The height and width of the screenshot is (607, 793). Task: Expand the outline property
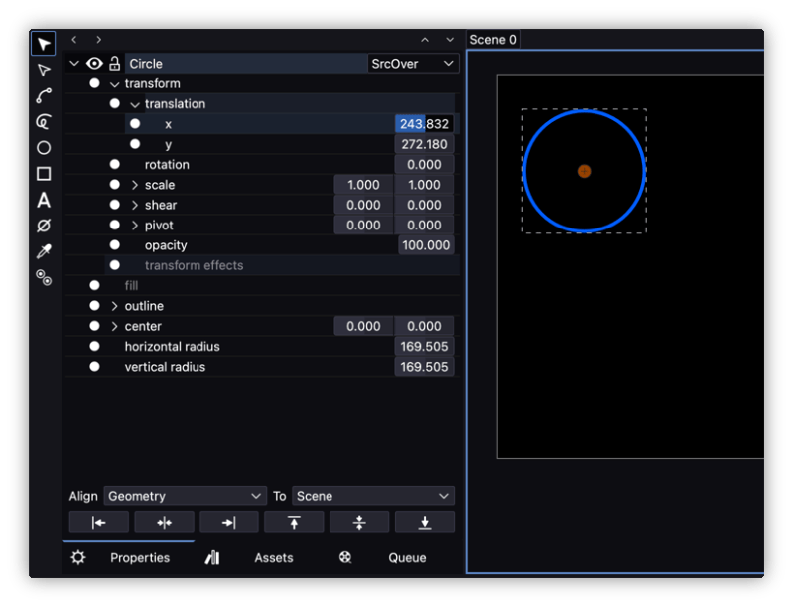[x=114, y=306]
